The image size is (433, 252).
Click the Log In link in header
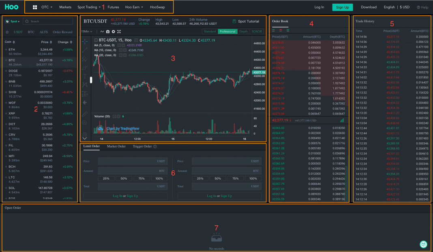(x=319, y=7)
